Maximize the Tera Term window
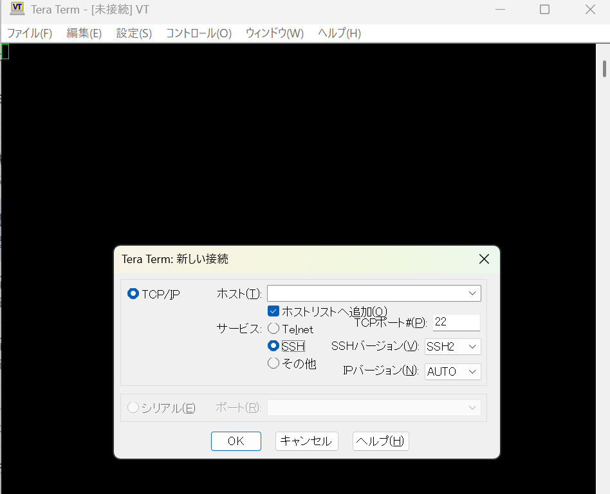Screen dimensions: 610x494 coord(544,10)
